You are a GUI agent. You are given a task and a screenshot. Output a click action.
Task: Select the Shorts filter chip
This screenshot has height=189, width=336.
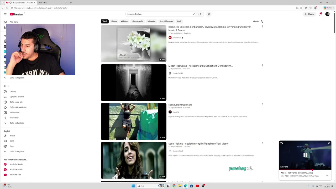click(x=114, y=21)
